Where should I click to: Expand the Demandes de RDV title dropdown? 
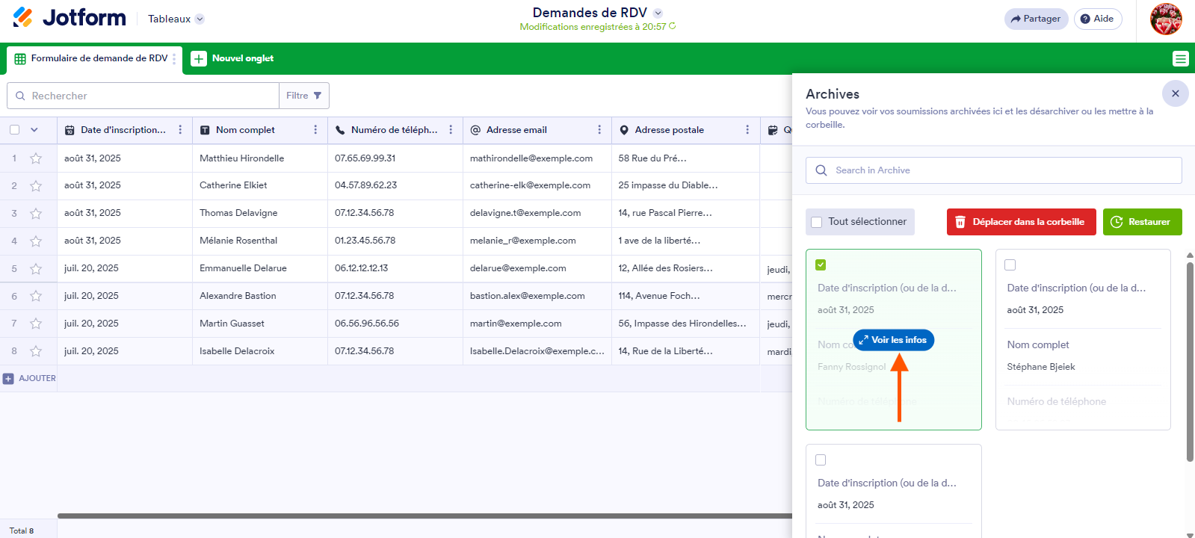[x=658, y=13]
